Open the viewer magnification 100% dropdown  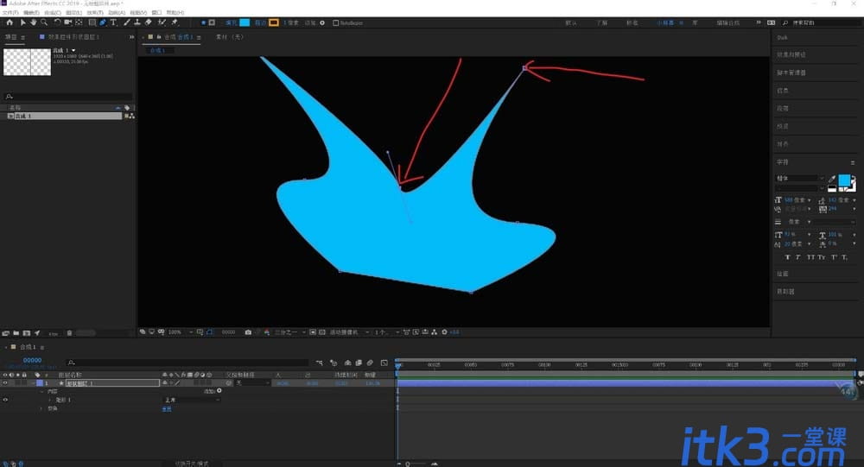tap(181, 332)
